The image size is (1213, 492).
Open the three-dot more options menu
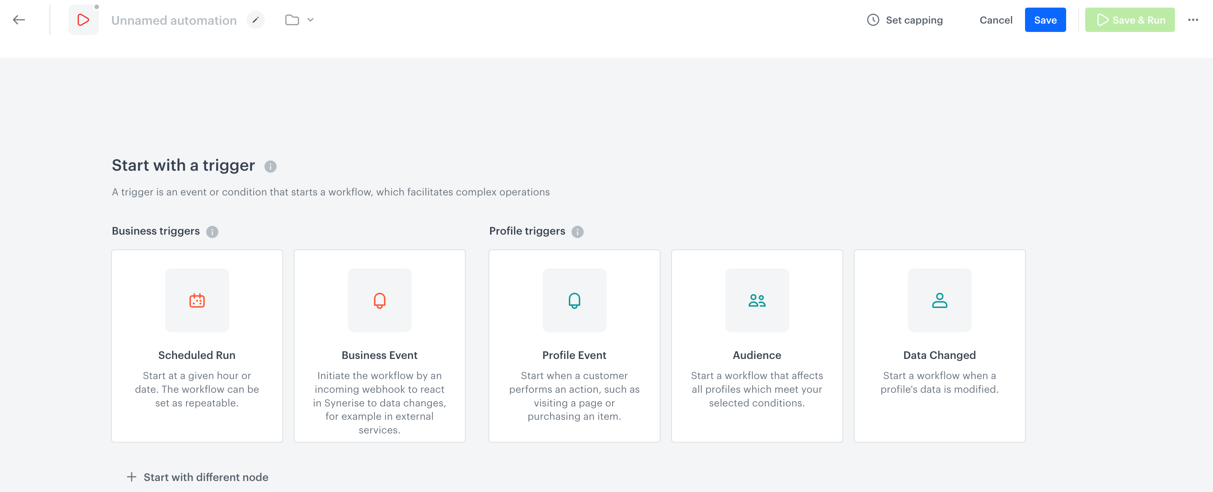1193,20
